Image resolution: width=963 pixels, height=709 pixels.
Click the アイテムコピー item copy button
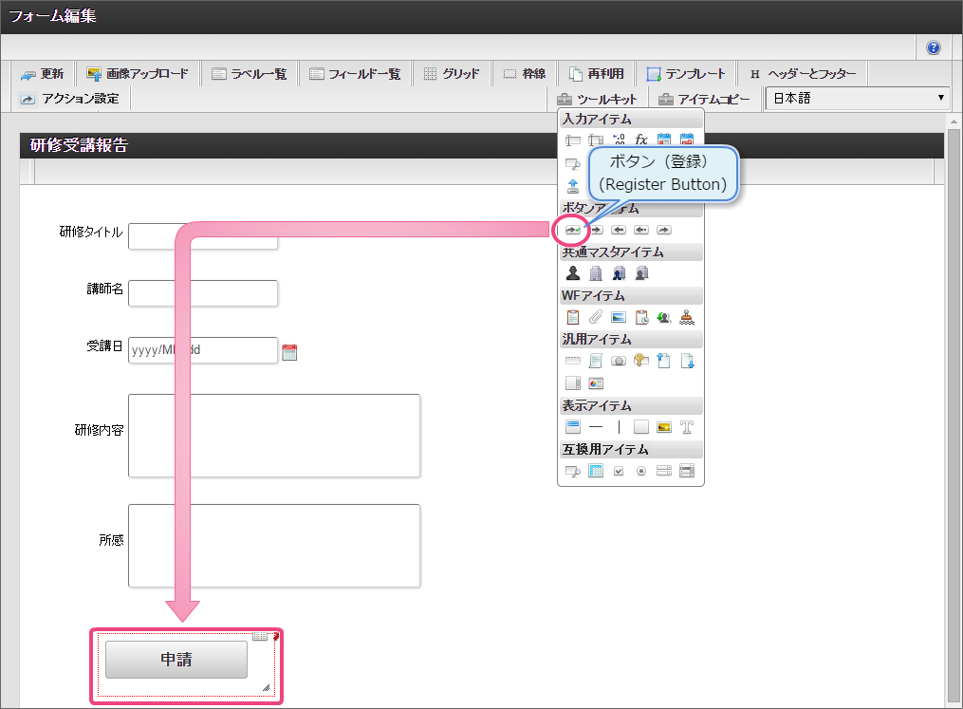[704, 99]
